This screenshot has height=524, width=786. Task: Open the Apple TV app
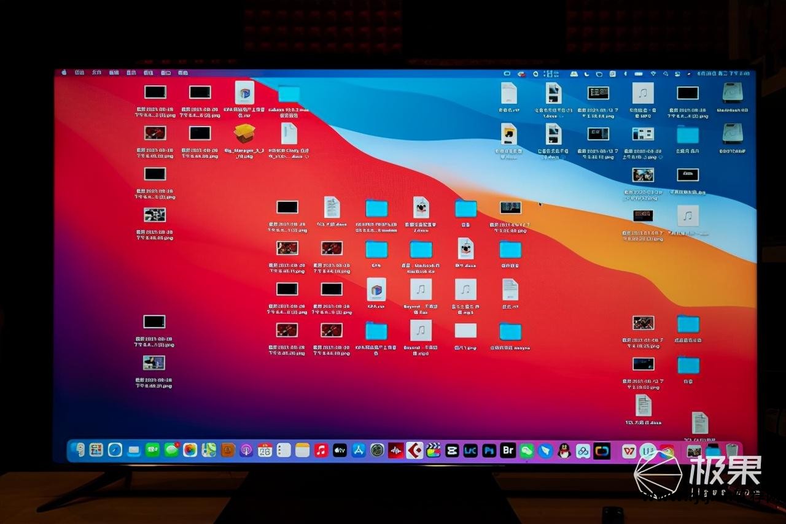340,450
